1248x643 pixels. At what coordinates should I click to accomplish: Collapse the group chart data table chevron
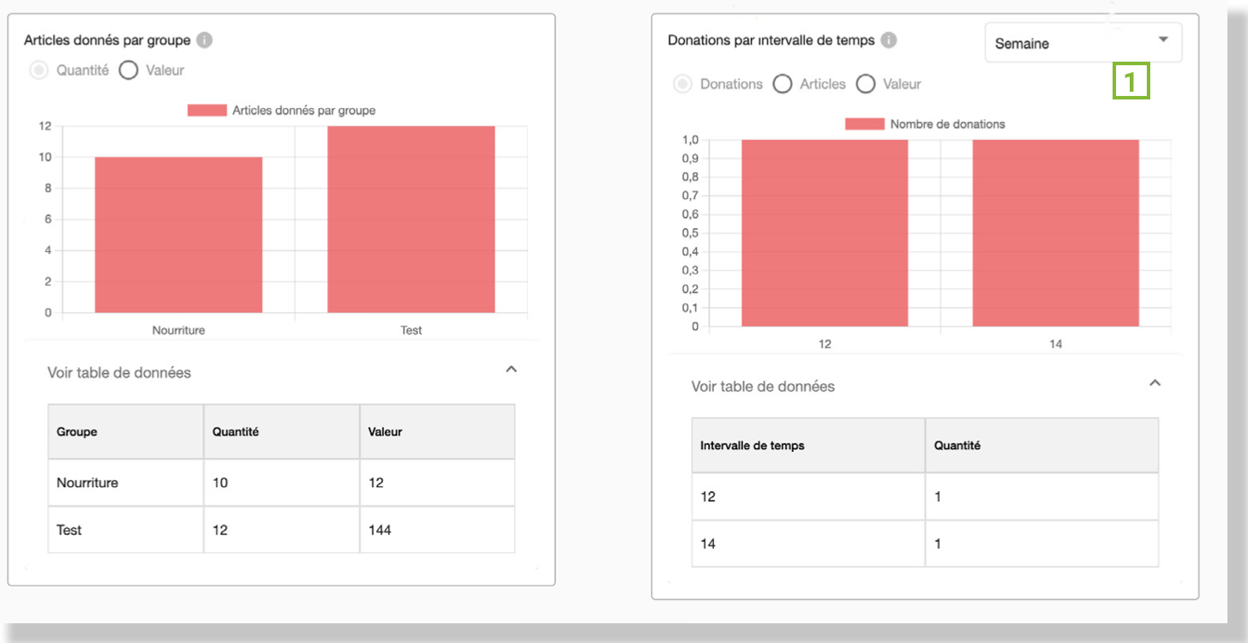[x=511, y=370]
